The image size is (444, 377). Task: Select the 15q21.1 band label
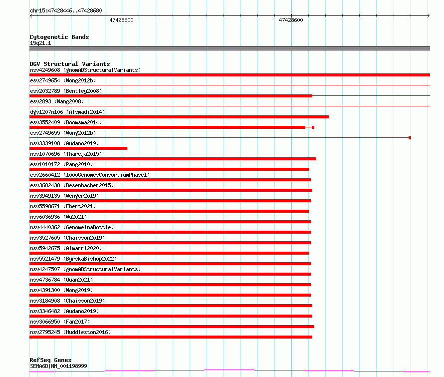[40, 43]
